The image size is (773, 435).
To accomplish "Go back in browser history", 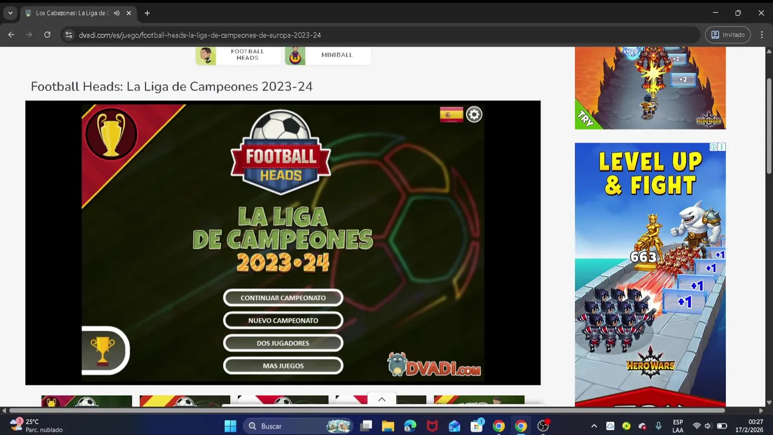I will tap(11, 35).
